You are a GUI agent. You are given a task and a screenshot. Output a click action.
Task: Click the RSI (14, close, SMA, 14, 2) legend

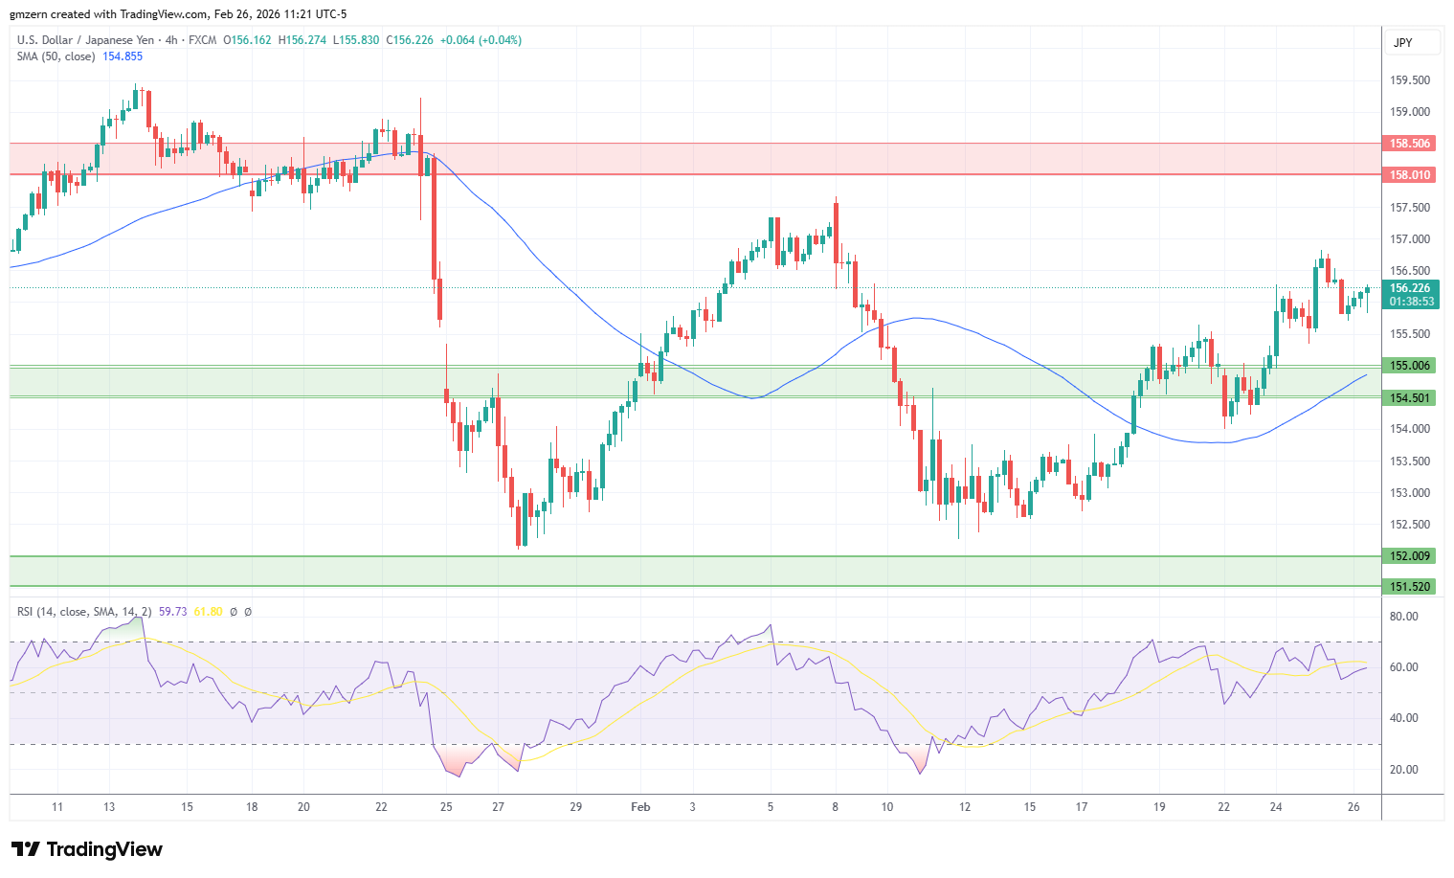pos(84,612)
